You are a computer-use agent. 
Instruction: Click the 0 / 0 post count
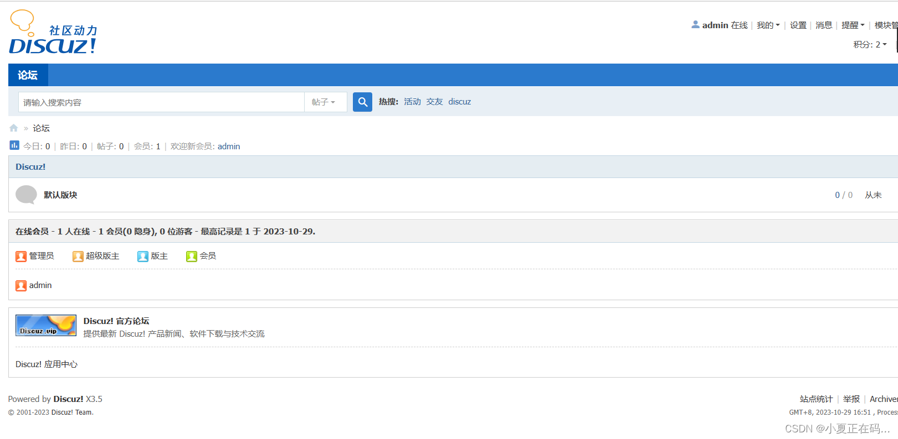pyautogui.click(x=844, y=195)
